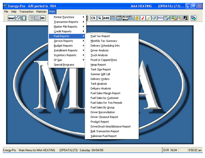Screen dimensions: 205x158
Task: Choose Special Programs menu entry
Action: click(x=67, y=65)
